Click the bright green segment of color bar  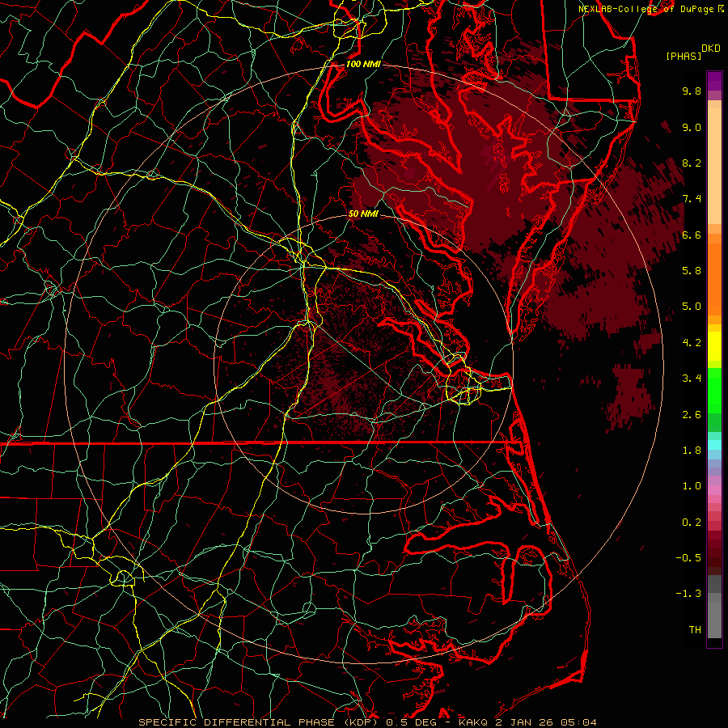[x=714, y=392]
